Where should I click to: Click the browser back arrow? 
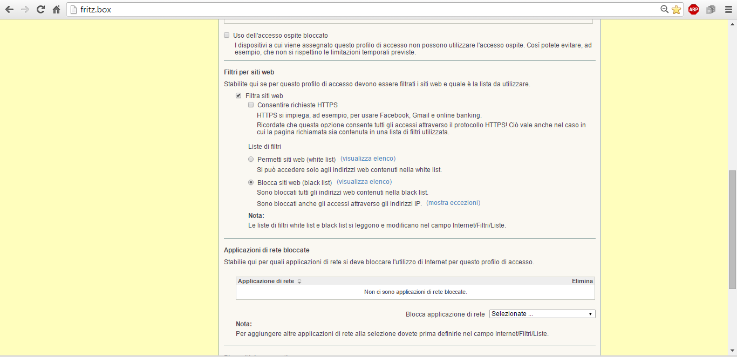[9, 9]
